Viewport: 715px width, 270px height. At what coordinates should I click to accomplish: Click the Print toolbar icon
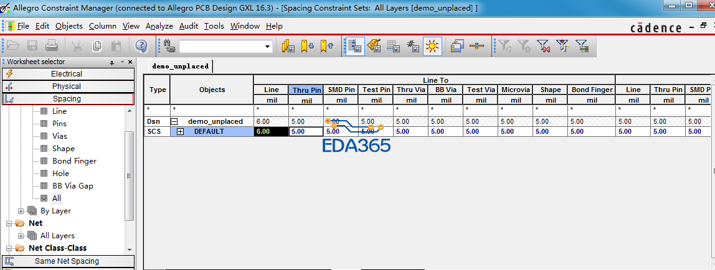52,45
